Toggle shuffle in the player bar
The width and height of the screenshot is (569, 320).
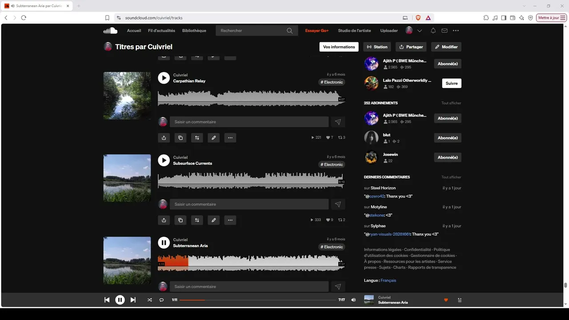149,300
